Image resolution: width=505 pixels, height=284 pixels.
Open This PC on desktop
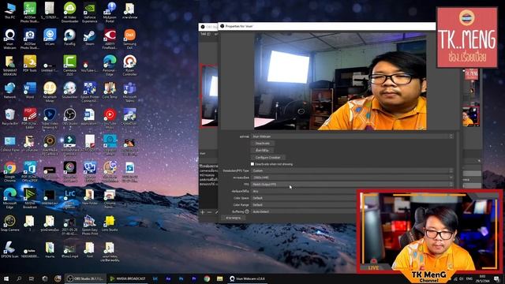(x=9, y=11)
